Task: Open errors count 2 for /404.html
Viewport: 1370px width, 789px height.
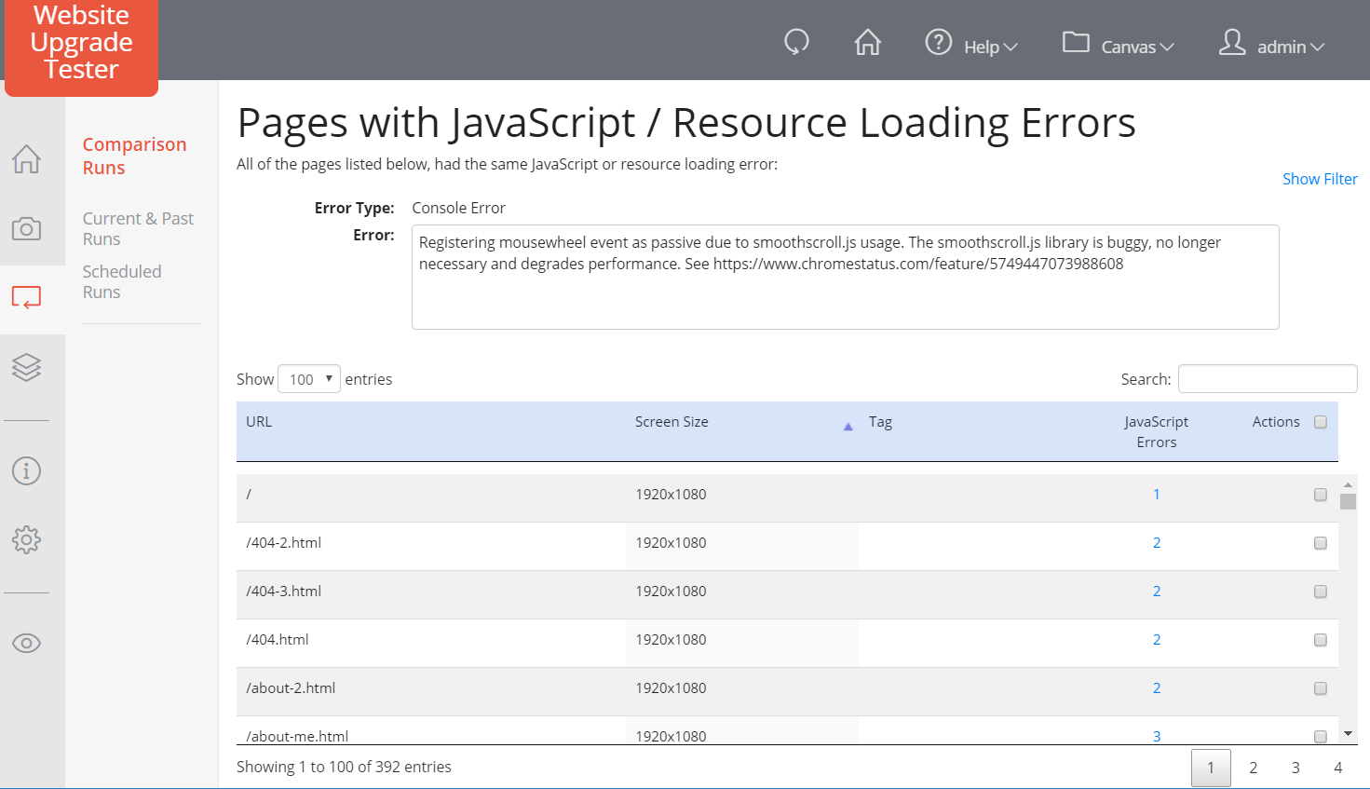Action: click(1157, 640)
